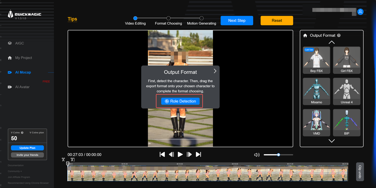The height and width of the screenshot is (188, 376).
Task: Go to My Project in sidebar
Action: 23,58
